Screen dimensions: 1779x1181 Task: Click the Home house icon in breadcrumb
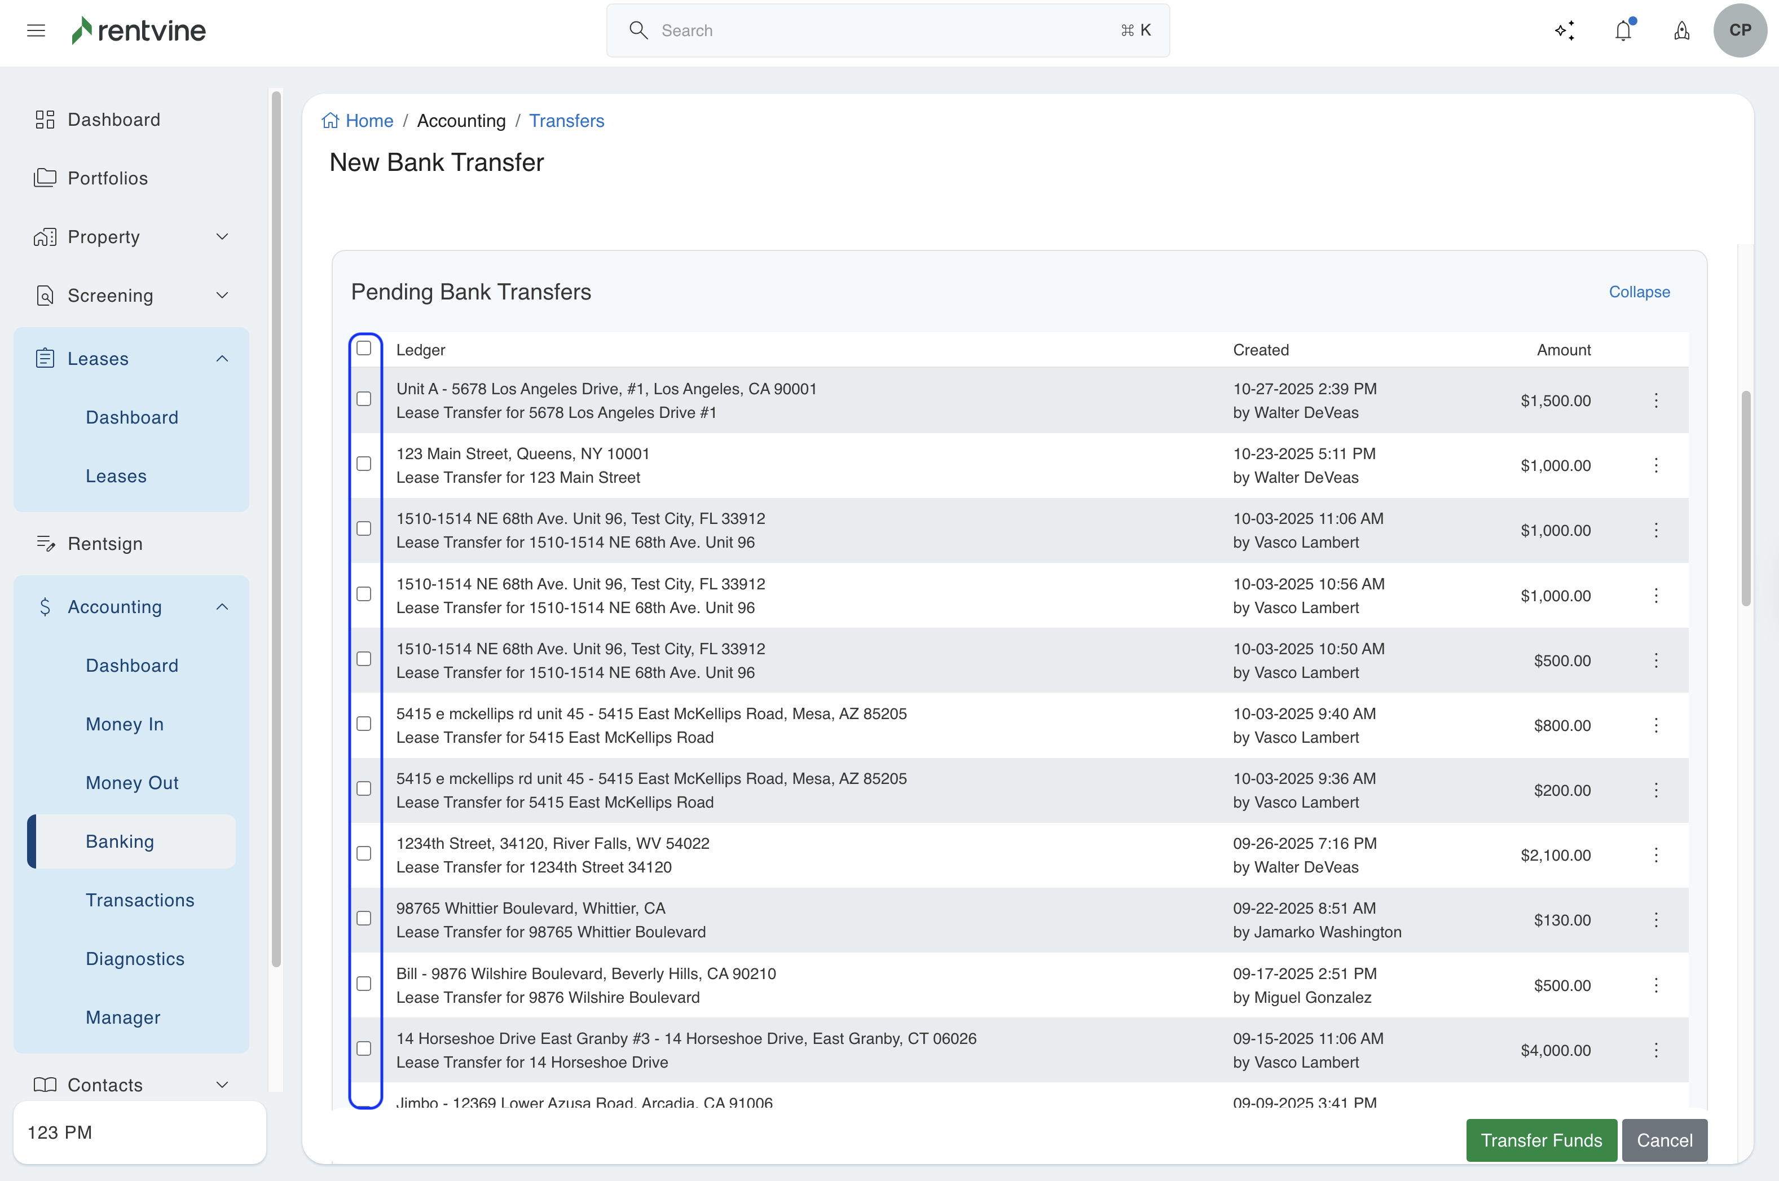coord(330,121)
